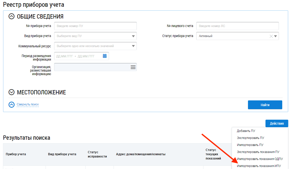Click the Реестр приборов учета page title
The image size is (289, 169).
click(34, 5)
